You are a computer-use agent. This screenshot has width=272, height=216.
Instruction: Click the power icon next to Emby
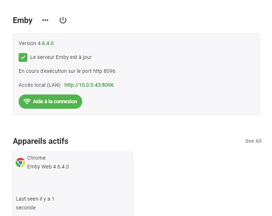click(x=63, y=20)
